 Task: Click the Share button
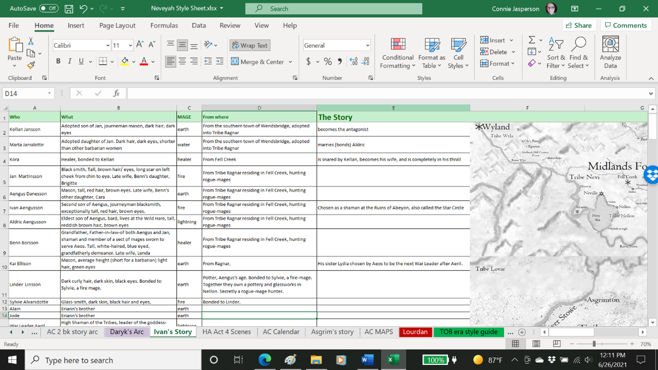[579, 25]
